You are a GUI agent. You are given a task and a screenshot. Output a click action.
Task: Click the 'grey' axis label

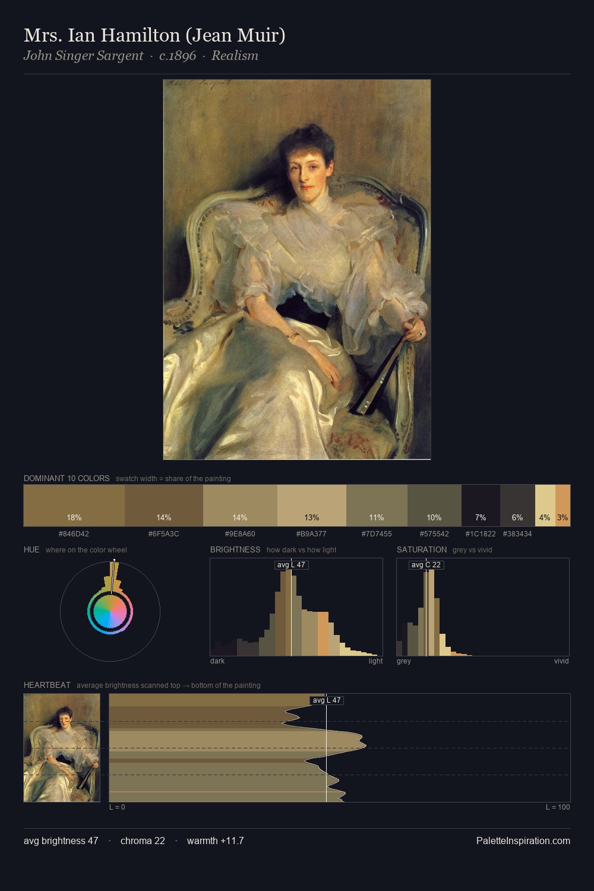tap(404, 661)
